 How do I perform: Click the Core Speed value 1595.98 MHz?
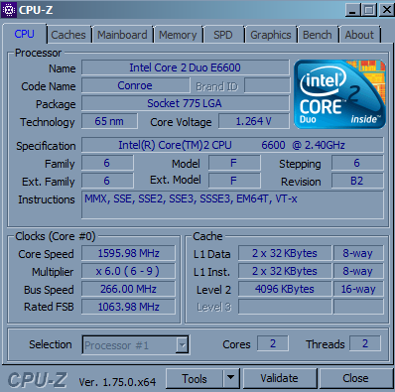(x=128, y=253)
